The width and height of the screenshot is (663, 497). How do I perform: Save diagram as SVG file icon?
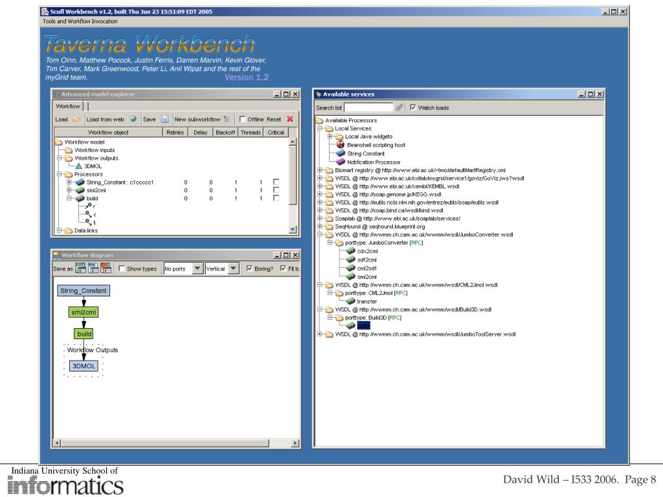point(106,268)
